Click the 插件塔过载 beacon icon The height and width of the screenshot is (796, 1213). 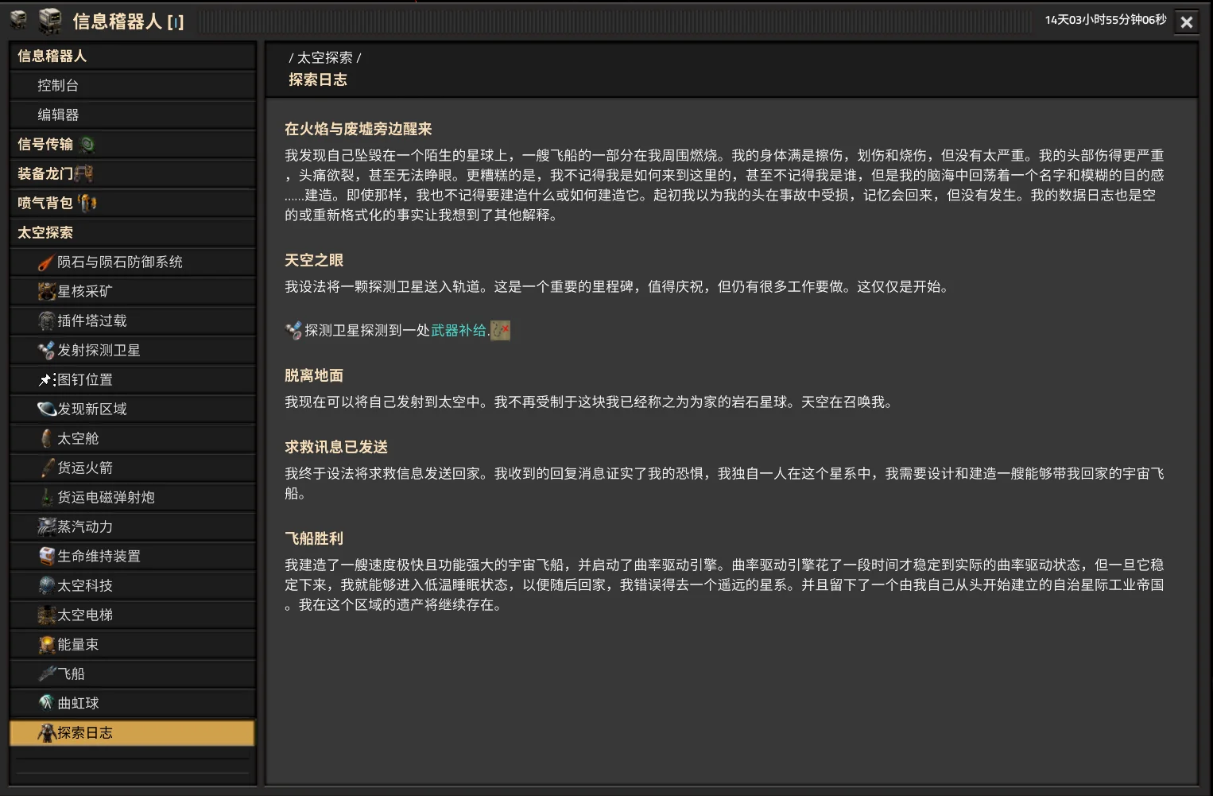point(47,321)
